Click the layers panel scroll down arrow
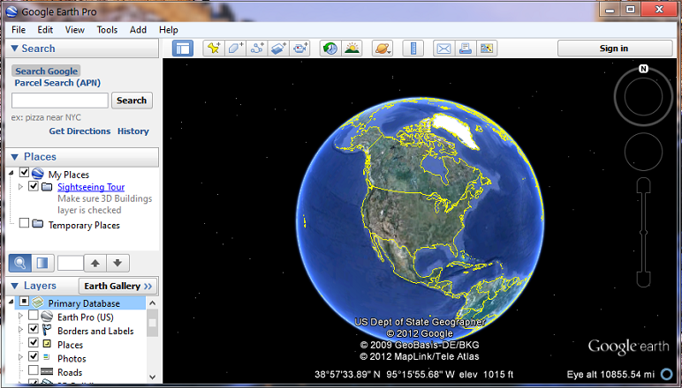Image resolution: width=682 pixels, height=388 pixels. (152, 377)
